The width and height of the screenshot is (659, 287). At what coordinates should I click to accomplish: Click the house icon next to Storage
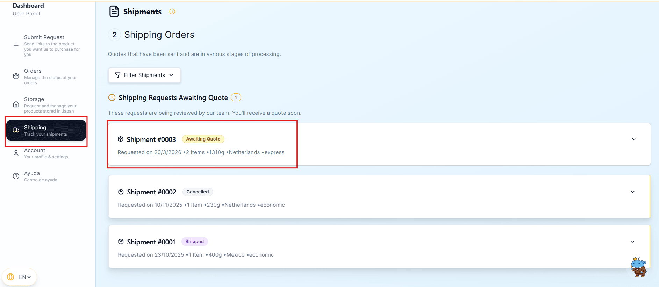[x=16, y=105]
